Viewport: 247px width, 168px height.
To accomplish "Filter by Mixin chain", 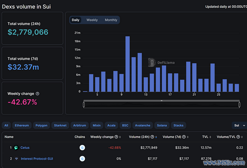I will [x=97, y=125].
